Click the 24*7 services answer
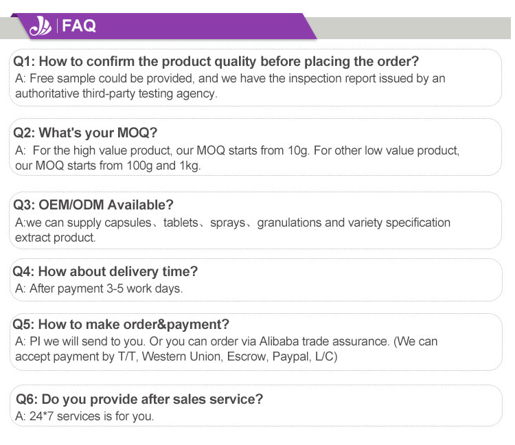Screen dimensions: 515x445 (84, 416)
